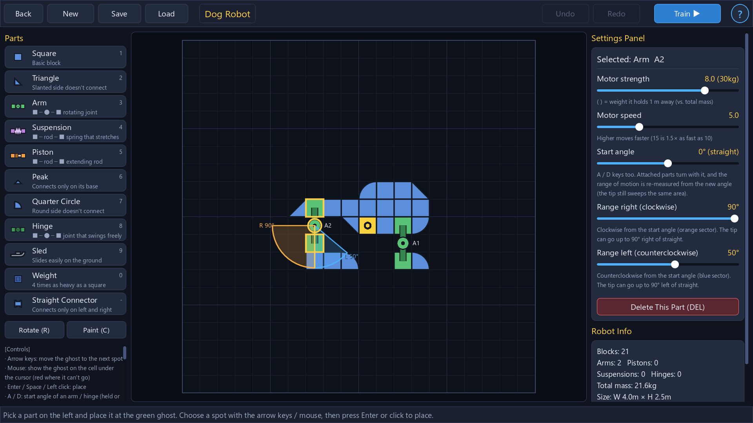The image size is (753, 423).
Task: Click the Back button
Action: coord(24,14)
